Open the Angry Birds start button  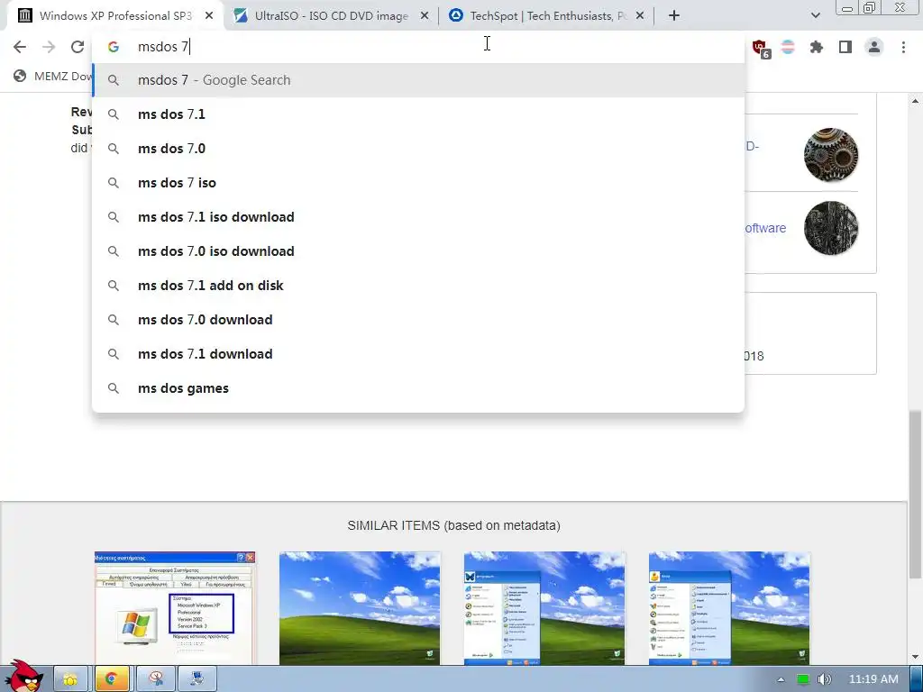coord(23,677)
